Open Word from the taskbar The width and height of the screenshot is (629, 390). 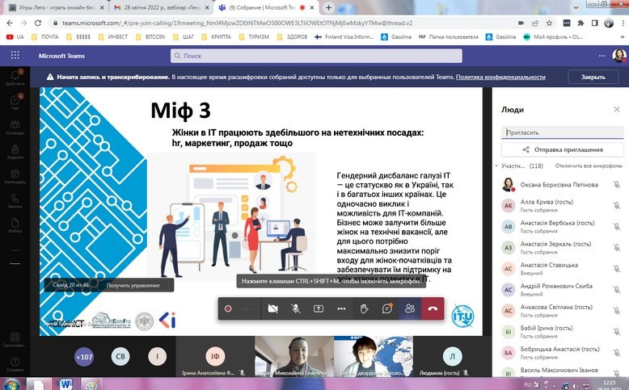(x=66, y=384)
